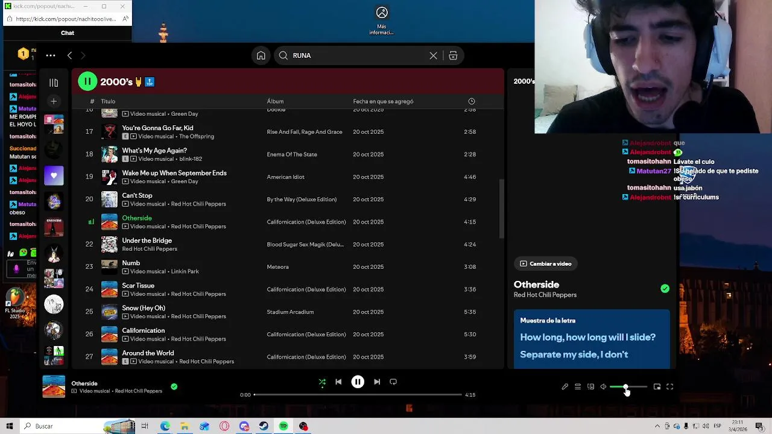Image resolution: width=772 pixels, height=434 pixels.
Task: Toggle the green checkmark in Now Playing panel
Action: click(665, 289)
